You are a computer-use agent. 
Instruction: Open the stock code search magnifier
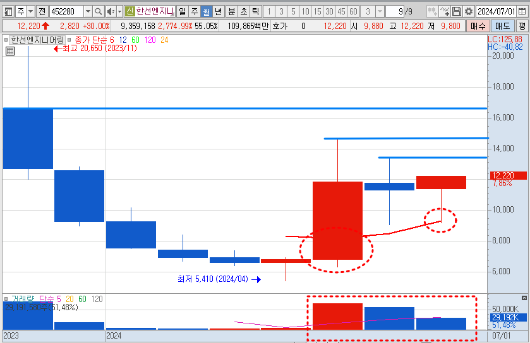tap(98, 12)
